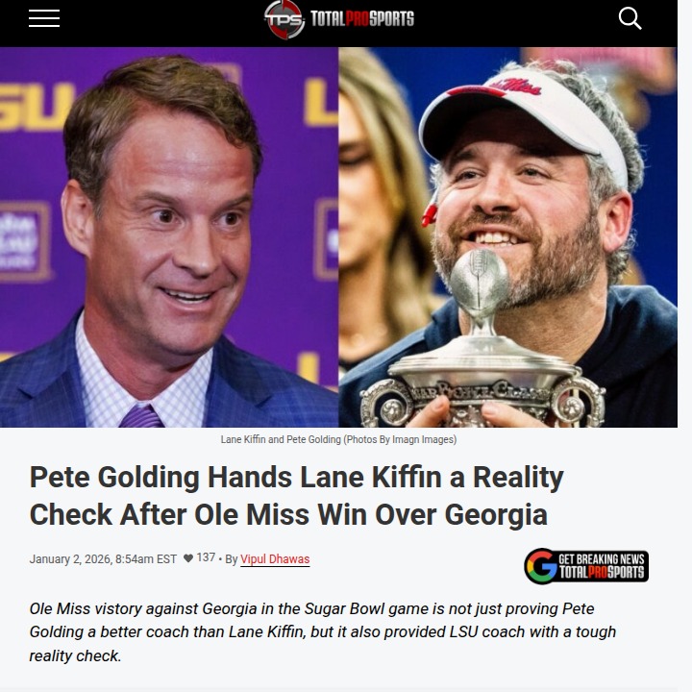Click the Pete Golding Reality Check headline
This screenshot has width=692, height=692.
pos(297,496)
